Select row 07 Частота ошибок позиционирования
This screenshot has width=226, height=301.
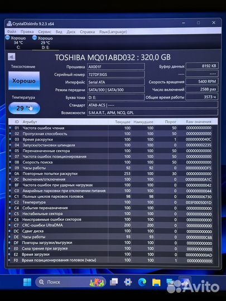coord(110,157)
